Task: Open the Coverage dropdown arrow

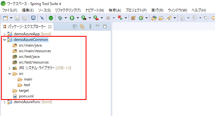Action: point(90,18)
